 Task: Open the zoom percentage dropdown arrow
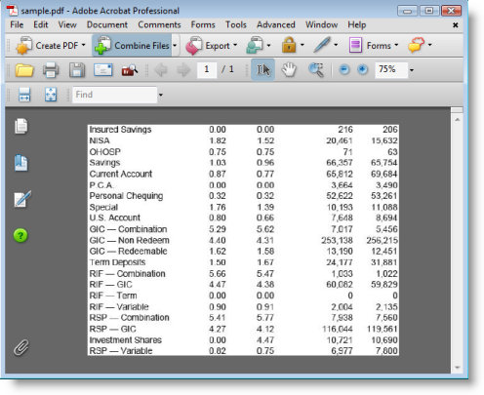tap(412, 70)
